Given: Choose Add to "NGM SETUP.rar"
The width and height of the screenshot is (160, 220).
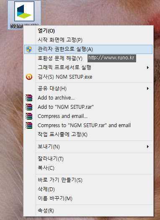Looking at the screenshot, I should click(x=88, y=107).
